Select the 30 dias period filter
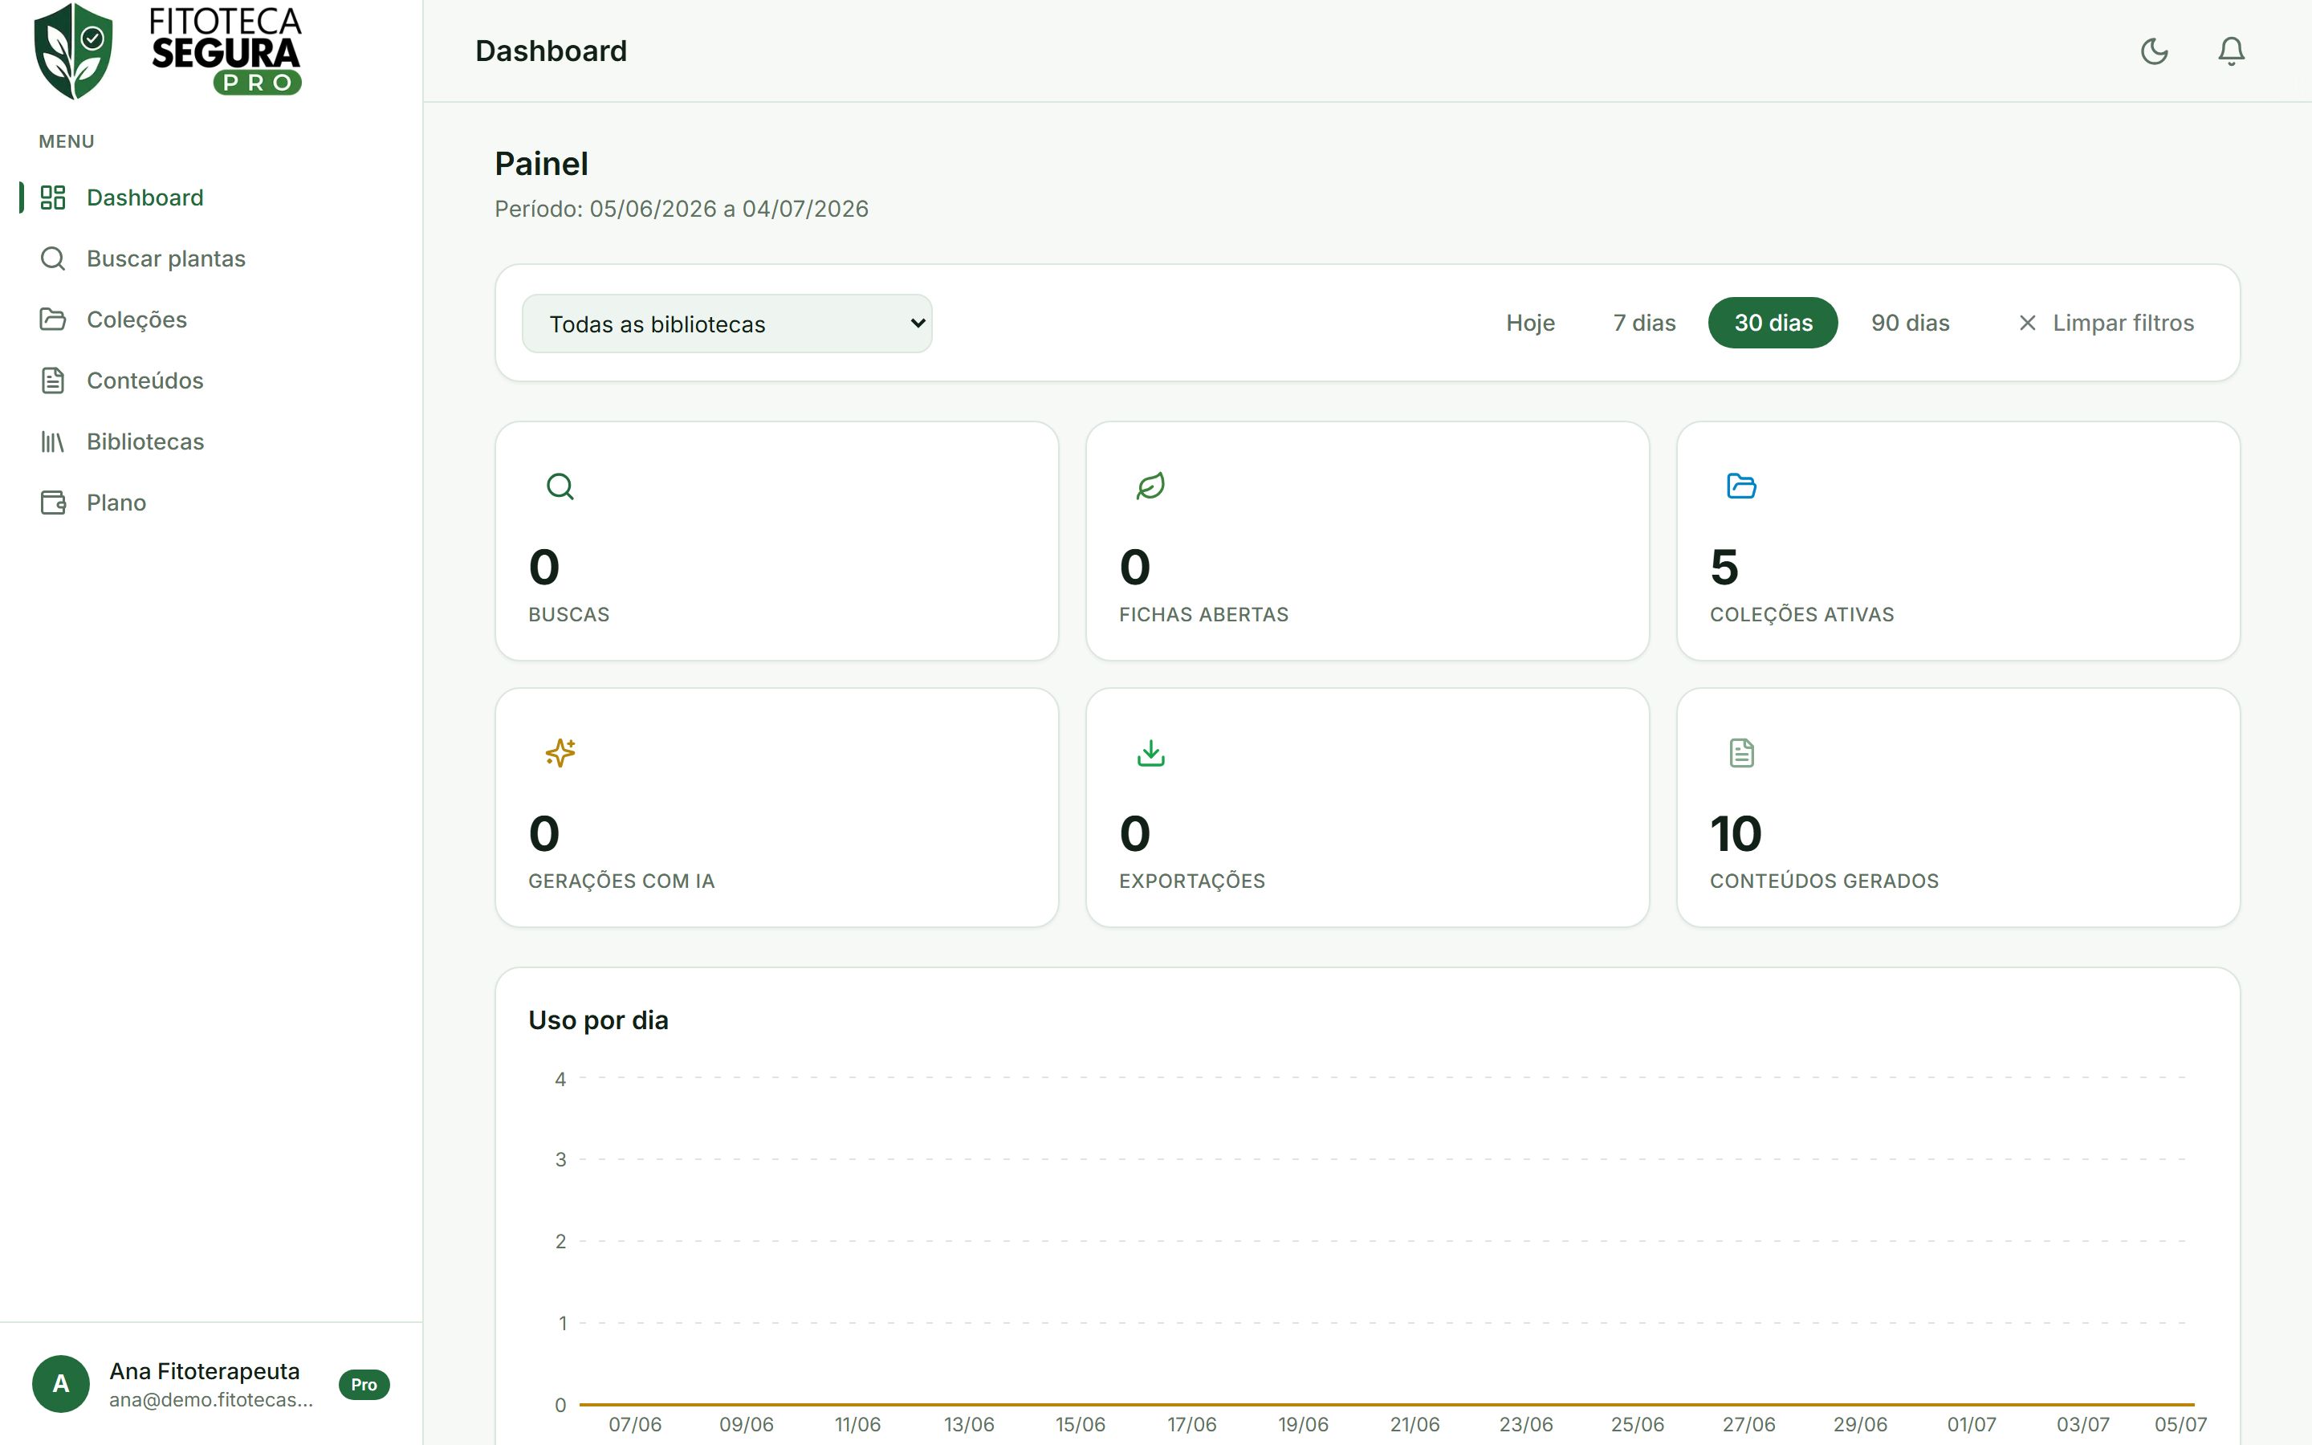The image size is (2312, 1445). 1773,323
